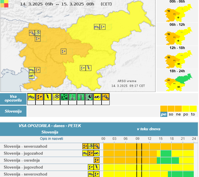199x177 pixels.
Task: Click wind warning icon in Vsa opozorila row
Action: click(31, 97)
